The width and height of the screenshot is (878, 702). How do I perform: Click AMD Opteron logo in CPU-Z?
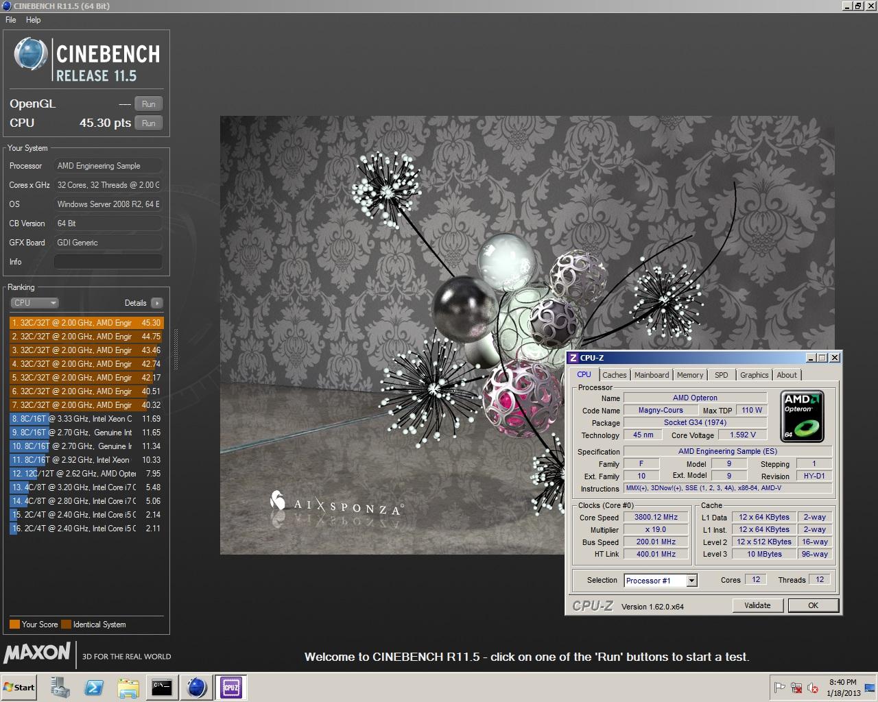pos(802,416)
